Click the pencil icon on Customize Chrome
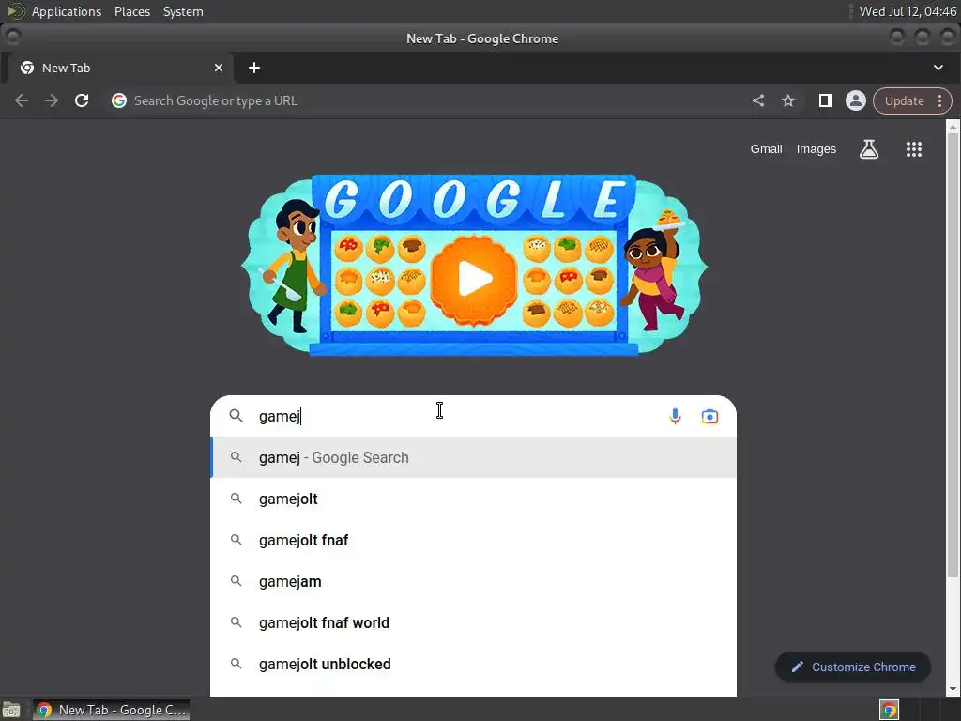Viewport: 961px width, 721px height. pos(798,667)
